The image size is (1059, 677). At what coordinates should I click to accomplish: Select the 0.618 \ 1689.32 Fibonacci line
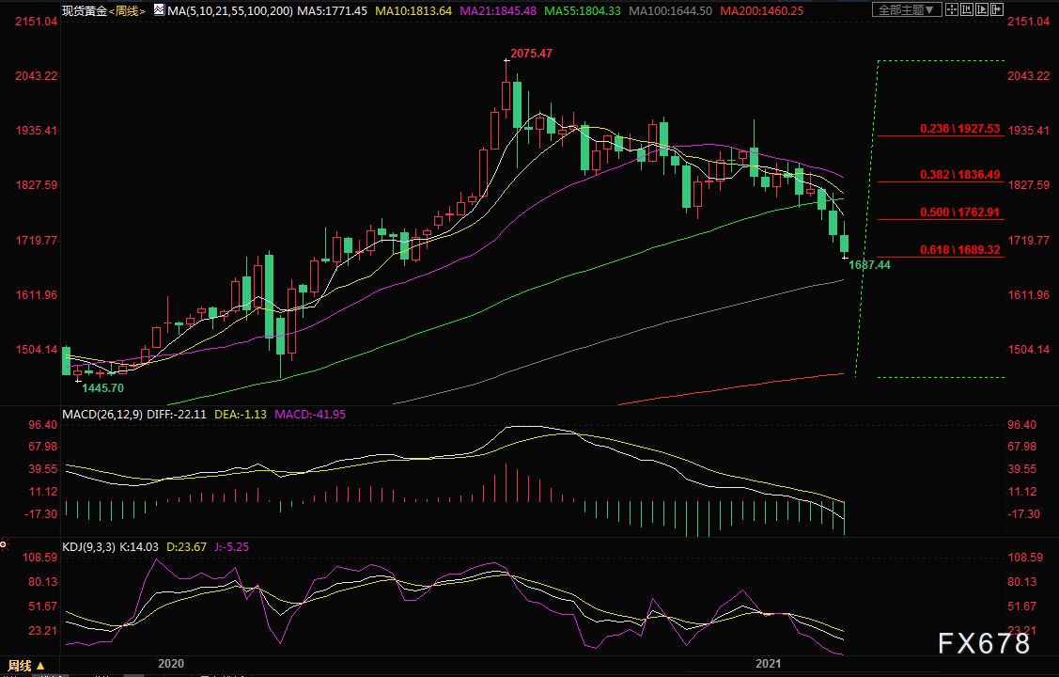(x=940, y=258)
